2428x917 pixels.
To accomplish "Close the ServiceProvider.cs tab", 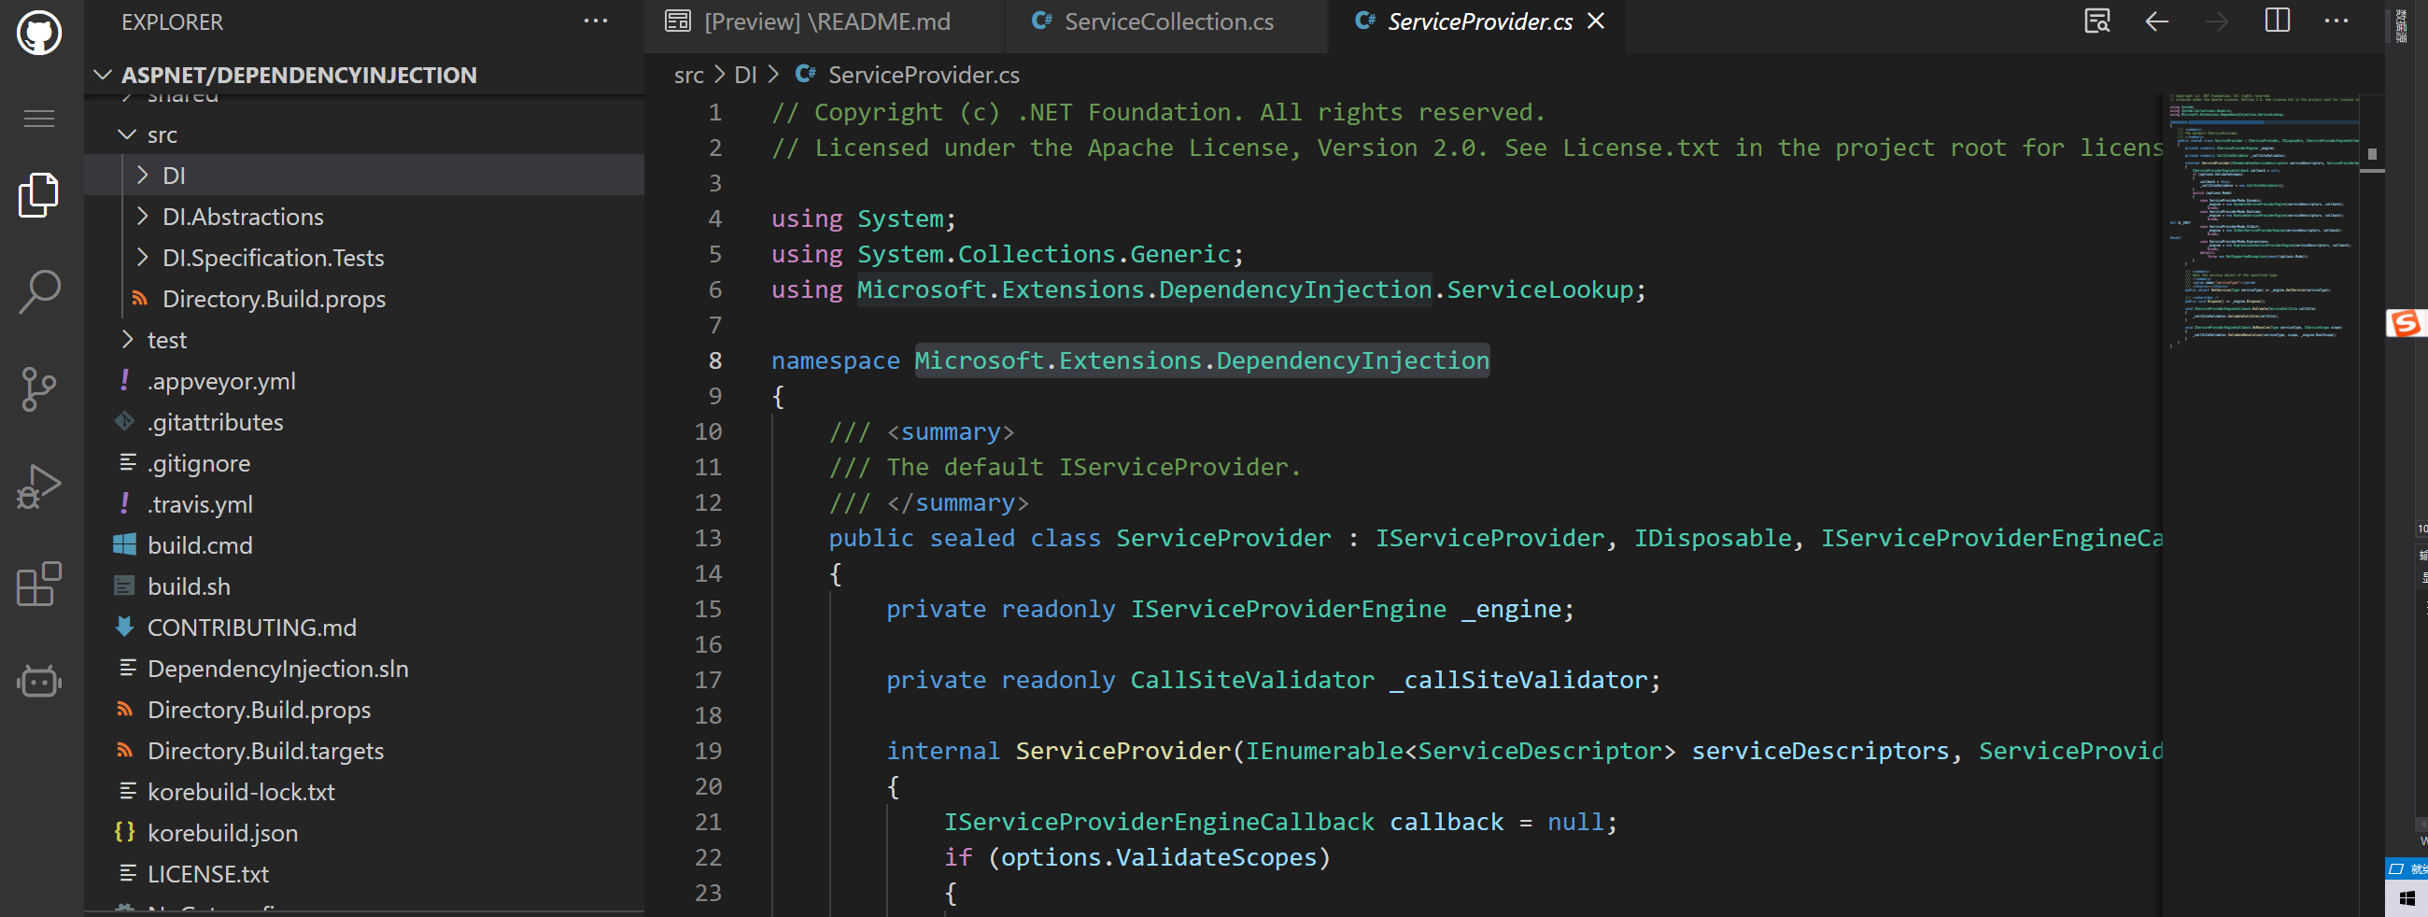I will click(1596, 21).
